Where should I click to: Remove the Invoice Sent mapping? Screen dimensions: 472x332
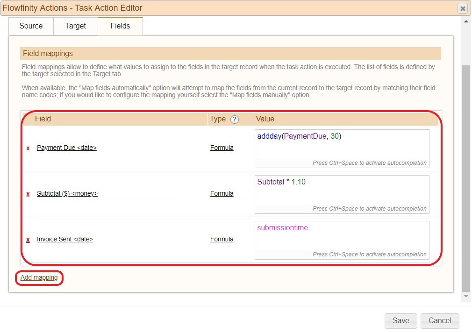[28, 240]
